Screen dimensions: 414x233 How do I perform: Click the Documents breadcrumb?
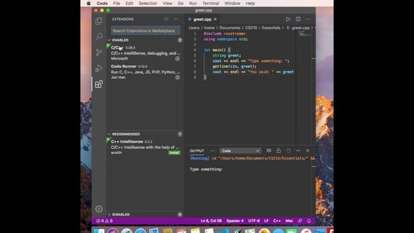click(x=230, y=28)
